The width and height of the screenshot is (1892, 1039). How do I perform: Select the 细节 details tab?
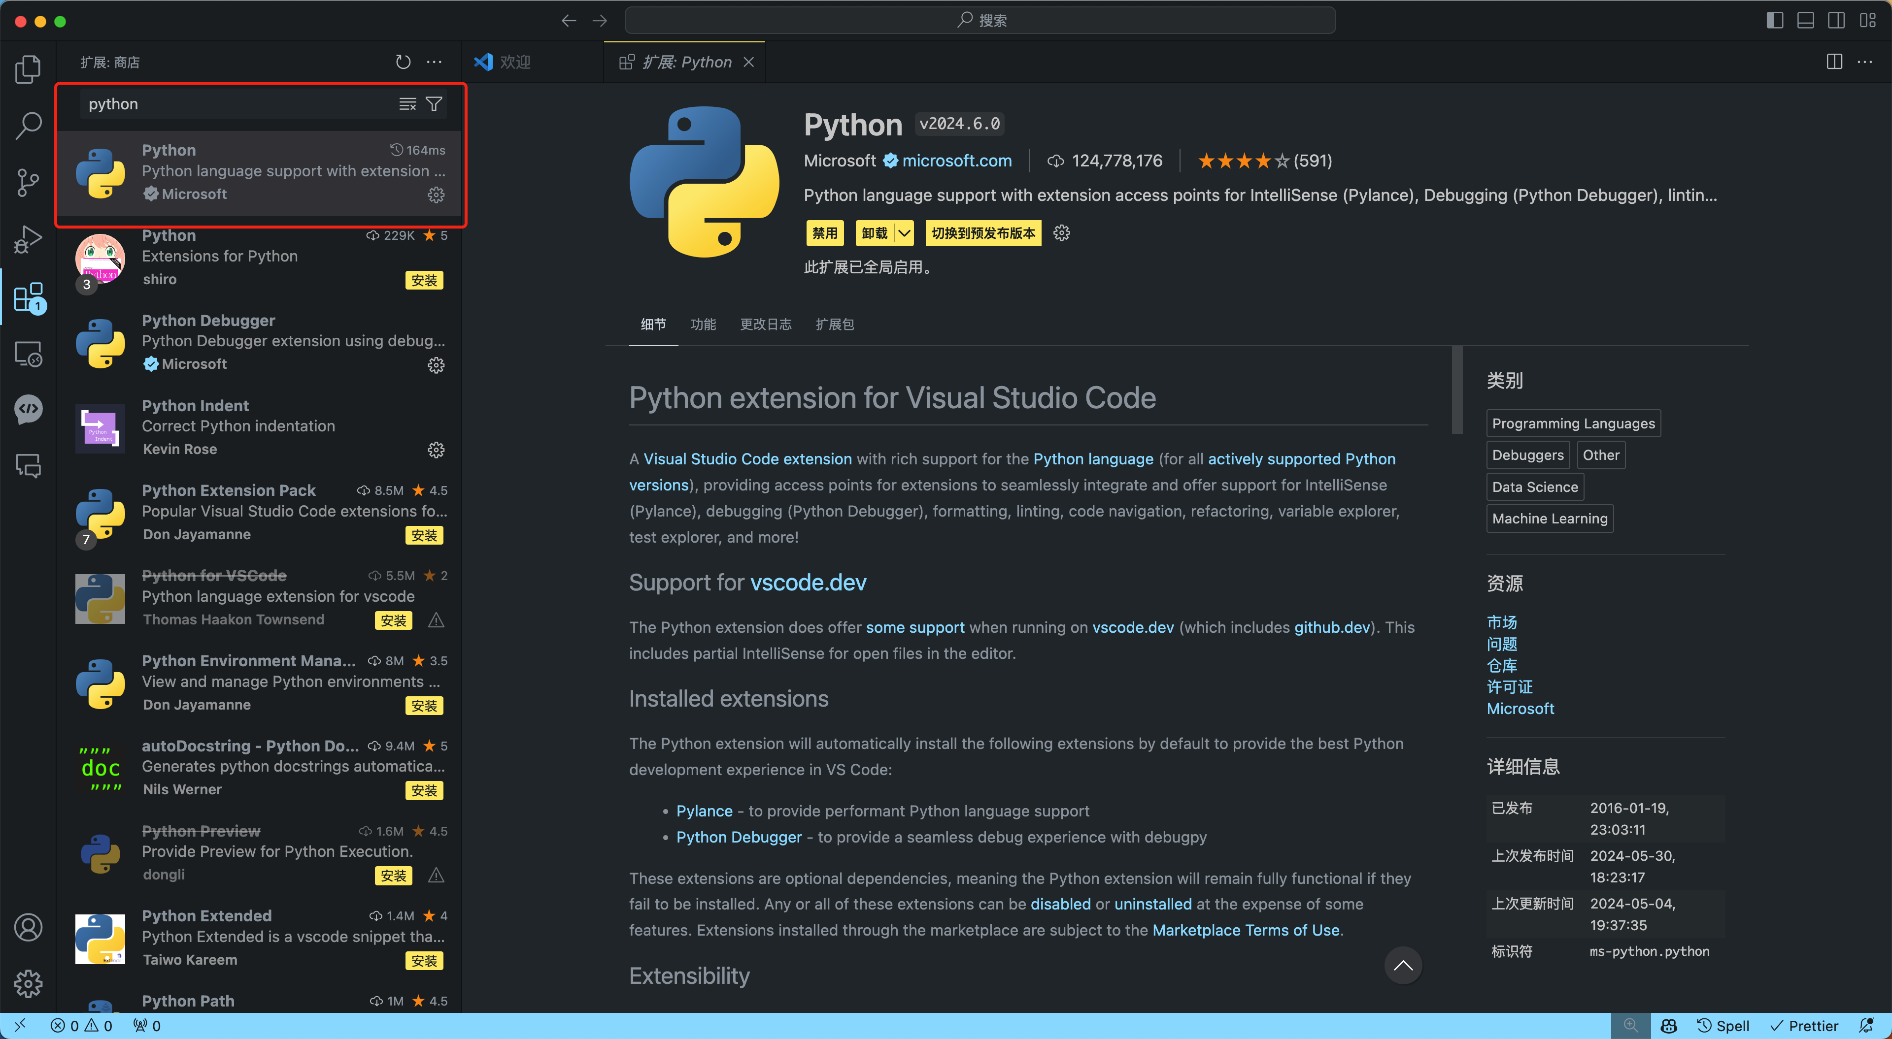[x=653, y=324]
